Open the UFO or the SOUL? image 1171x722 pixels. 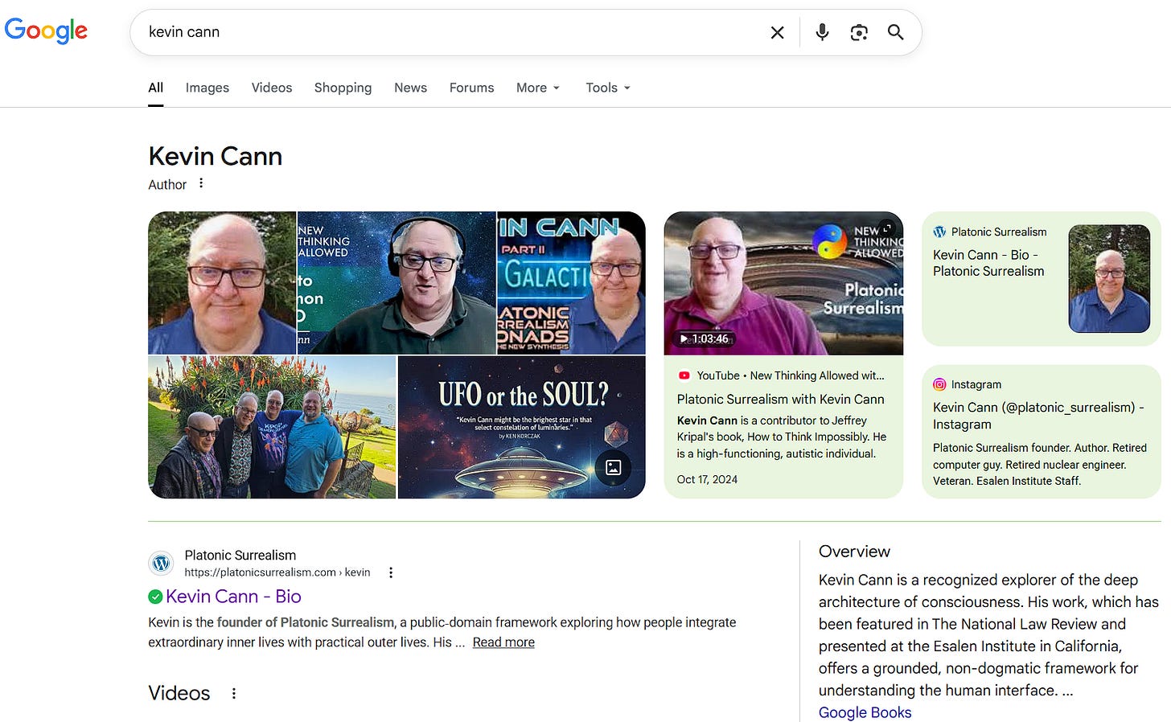(521, 427)
